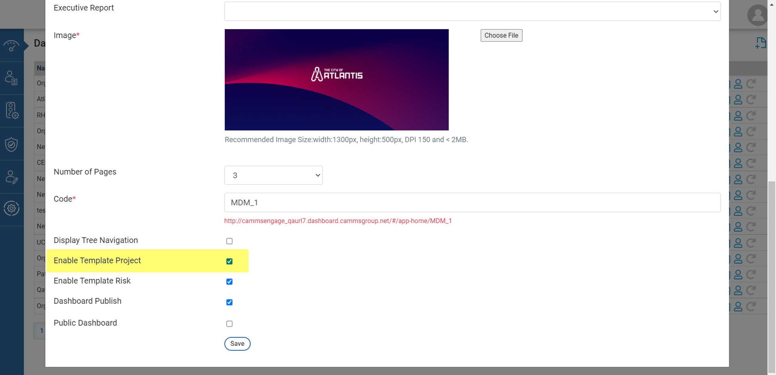Click the refresh icon in the 'Qa' row
Viewport: 776px width, 375px height.
[751, 290]
